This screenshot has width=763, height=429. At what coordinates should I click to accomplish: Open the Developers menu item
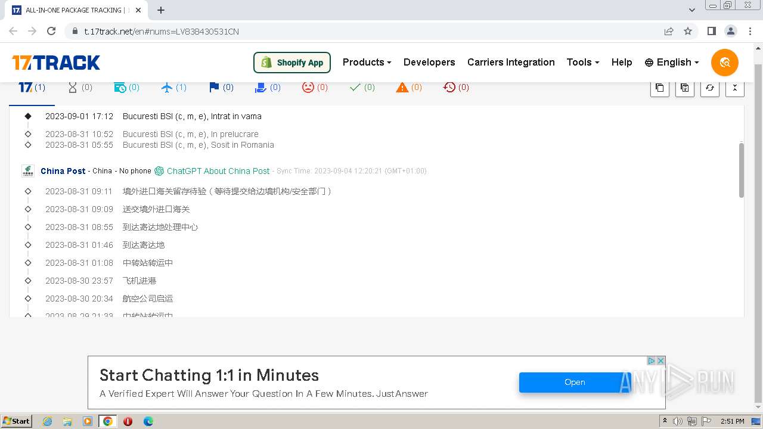point(429,62)
